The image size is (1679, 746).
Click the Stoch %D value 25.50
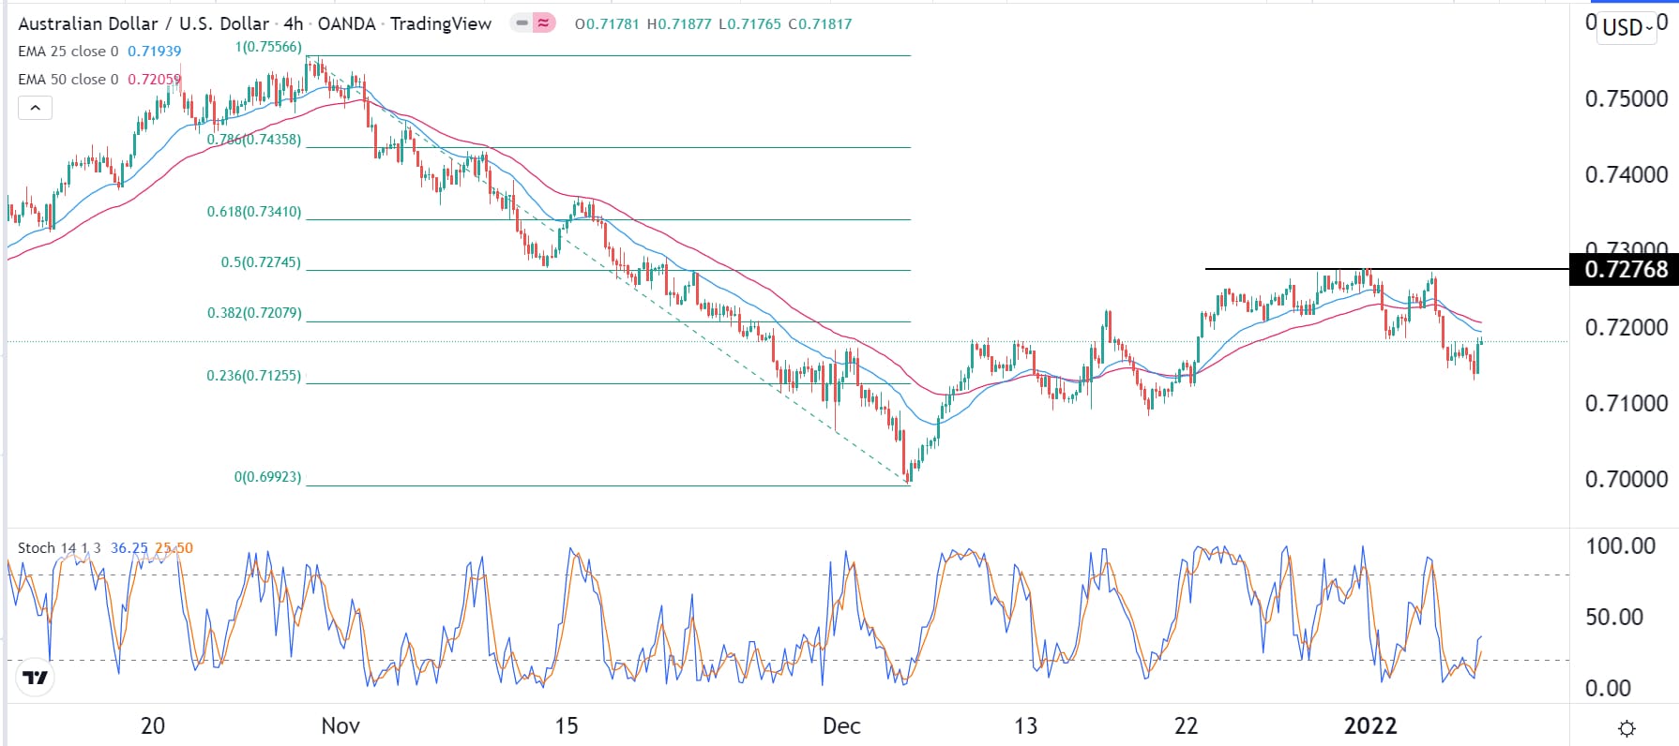click(x=174, y=548)
